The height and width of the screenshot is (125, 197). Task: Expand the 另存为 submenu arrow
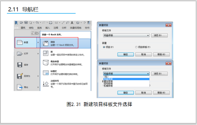[38, 76]
